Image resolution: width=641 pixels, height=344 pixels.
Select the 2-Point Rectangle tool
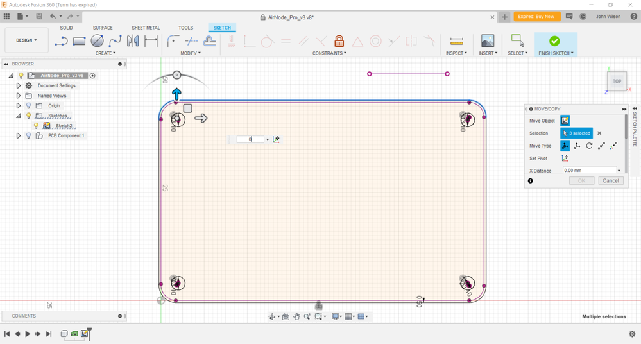(80, 41)
